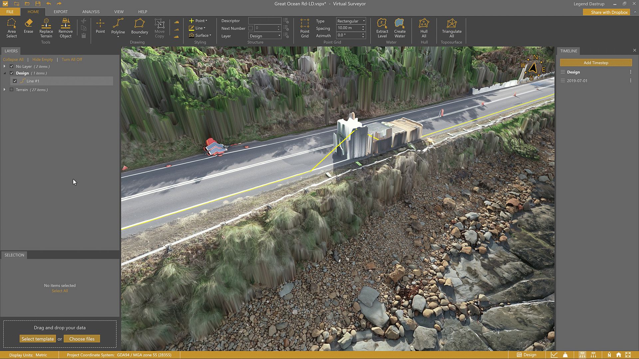This screenshot has height=359, width=639.
Task: Click the Add Timestep button
Action: (596, 63)
